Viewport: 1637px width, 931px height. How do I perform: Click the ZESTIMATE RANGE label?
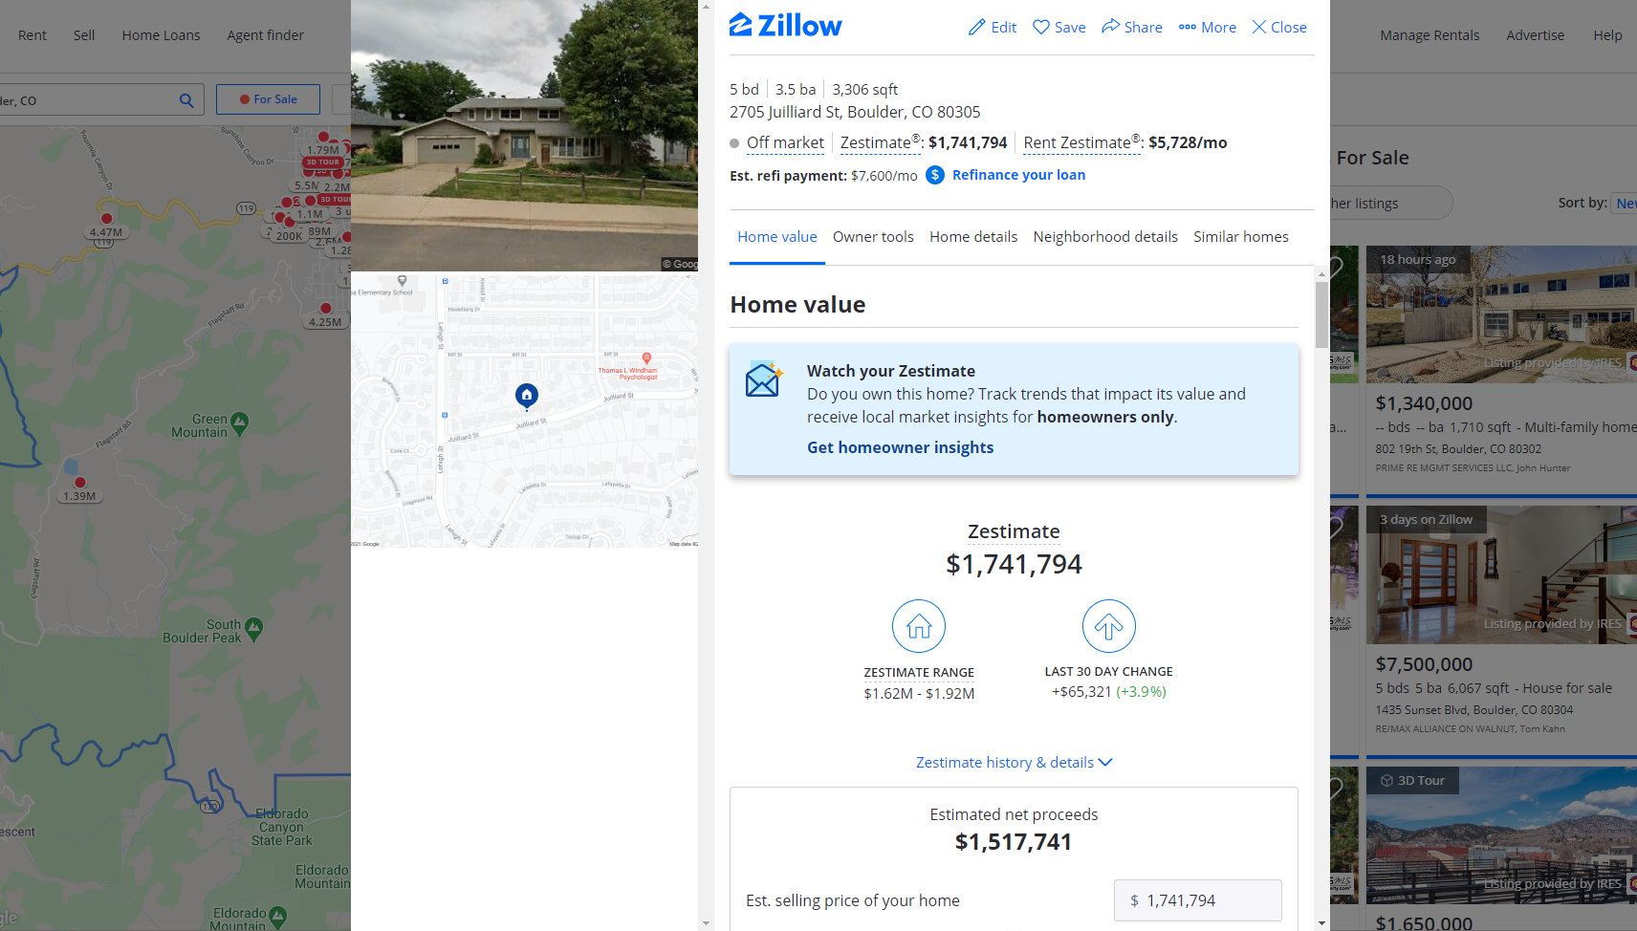click(919, 673)
